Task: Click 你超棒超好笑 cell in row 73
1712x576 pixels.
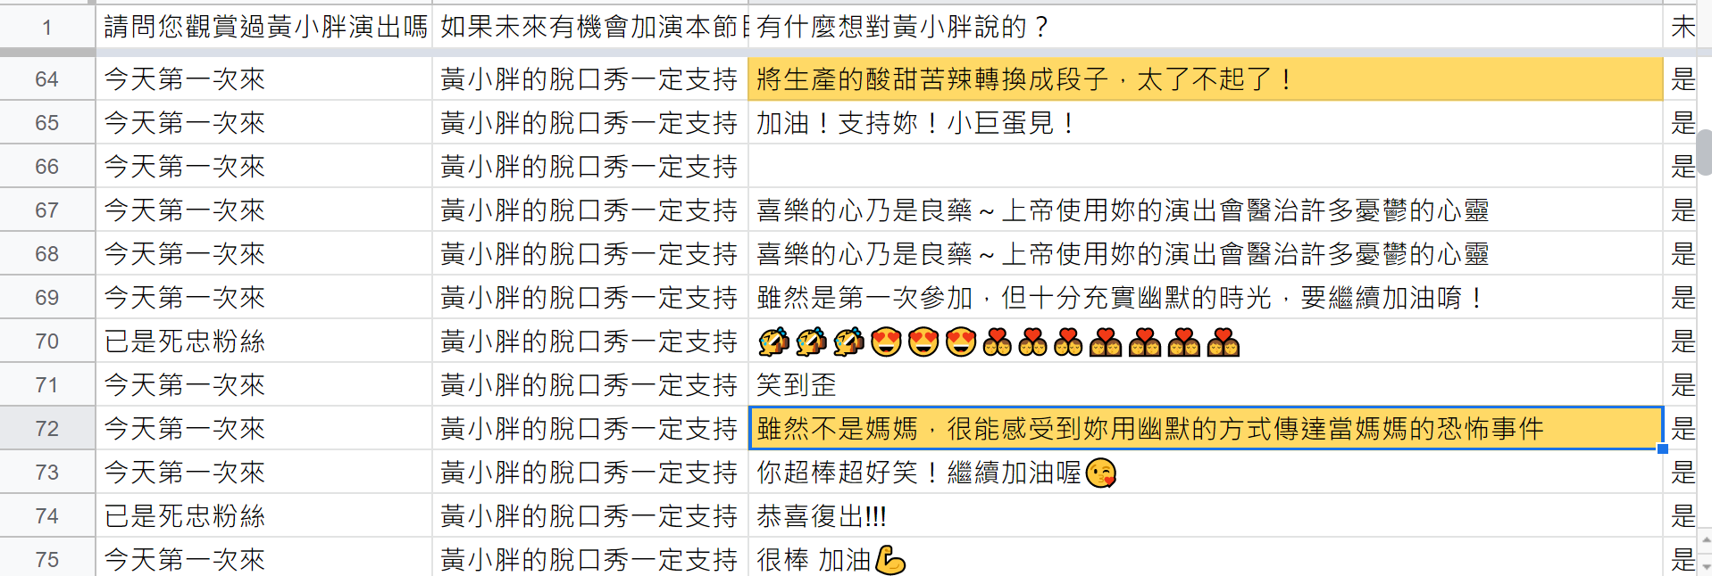Action: coord(1206,473)
